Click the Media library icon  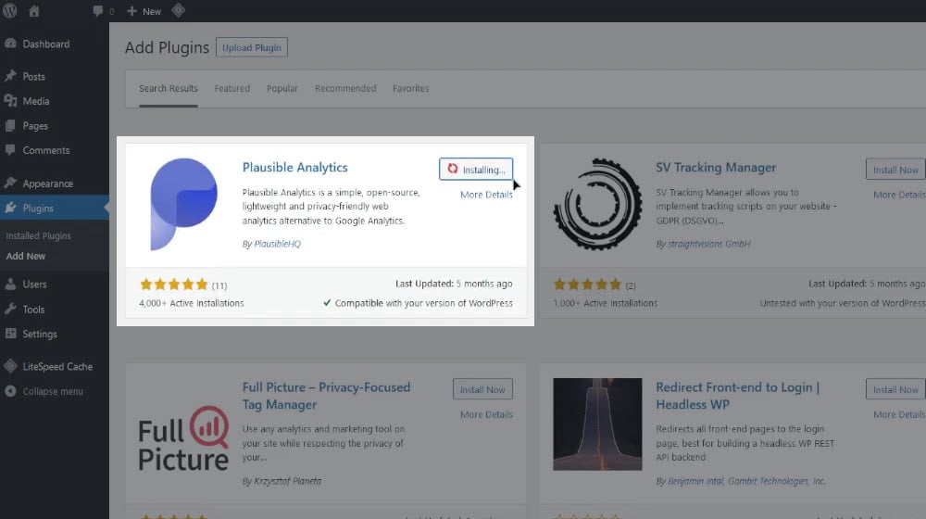tap(10, 101)
